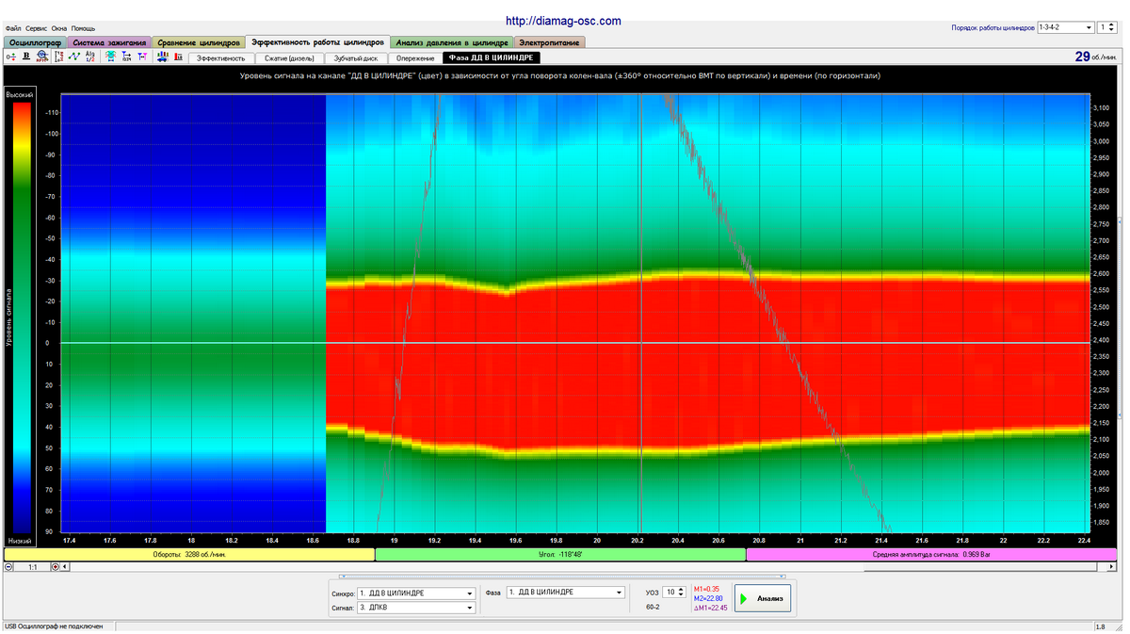This screenshot has height=634, width=1130.
Task: Open the diamag-osc.com link
Action: click(x=563, y=21)
